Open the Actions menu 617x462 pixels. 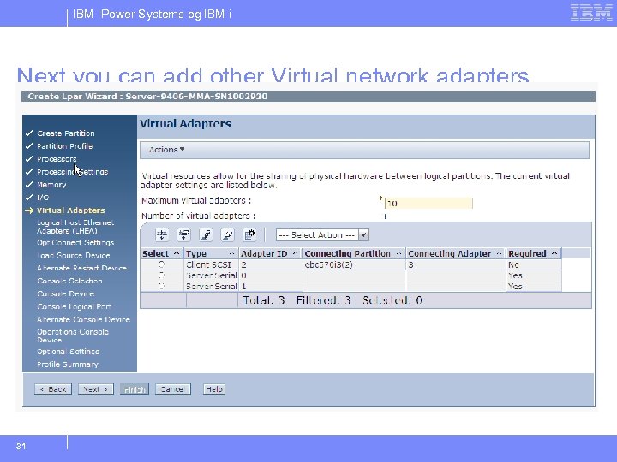pos(166,150)
